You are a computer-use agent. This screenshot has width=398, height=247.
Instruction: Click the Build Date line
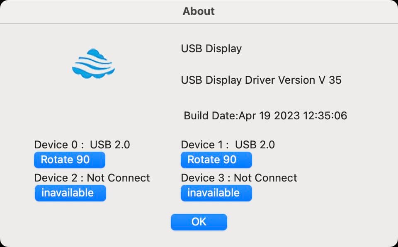pyautogui.click(x=265, y=116)
